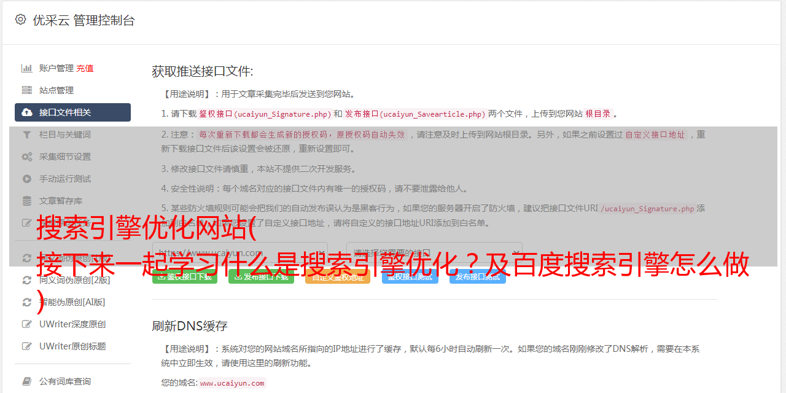Image resolution: width=786 pixels, height=393 pixels.
Task: Open the 请选择您需要的接口 dropdown
Action: 434,252
